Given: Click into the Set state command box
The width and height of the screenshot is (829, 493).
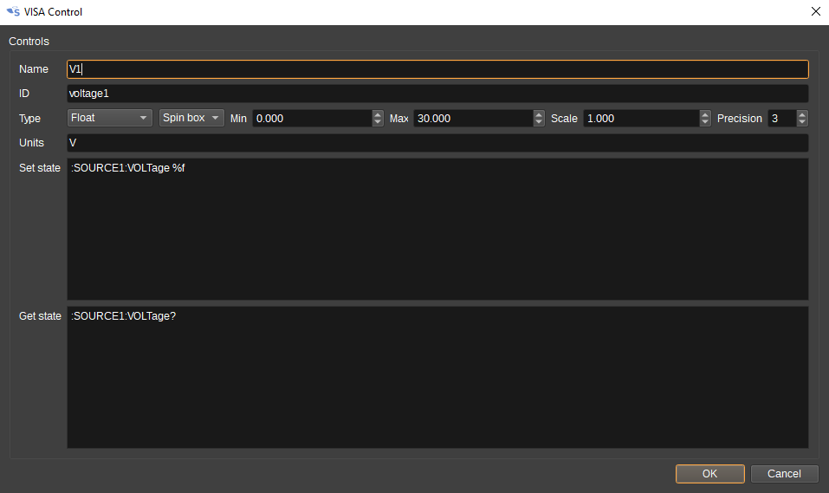Looking at the screenshot, I should [x=437, y=229].
